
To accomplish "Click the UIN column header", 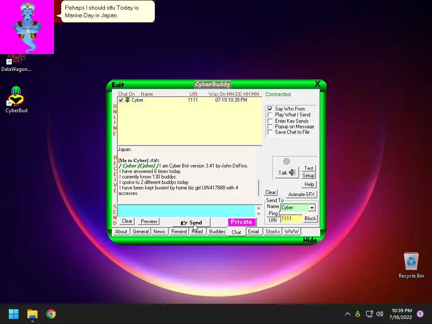I will [193, 94].
